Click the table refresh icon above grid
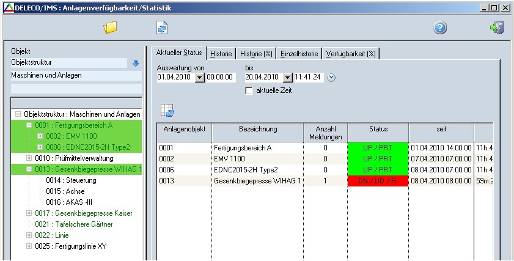The width and height of the screenshot is (514, 261). tap(167, 110)
